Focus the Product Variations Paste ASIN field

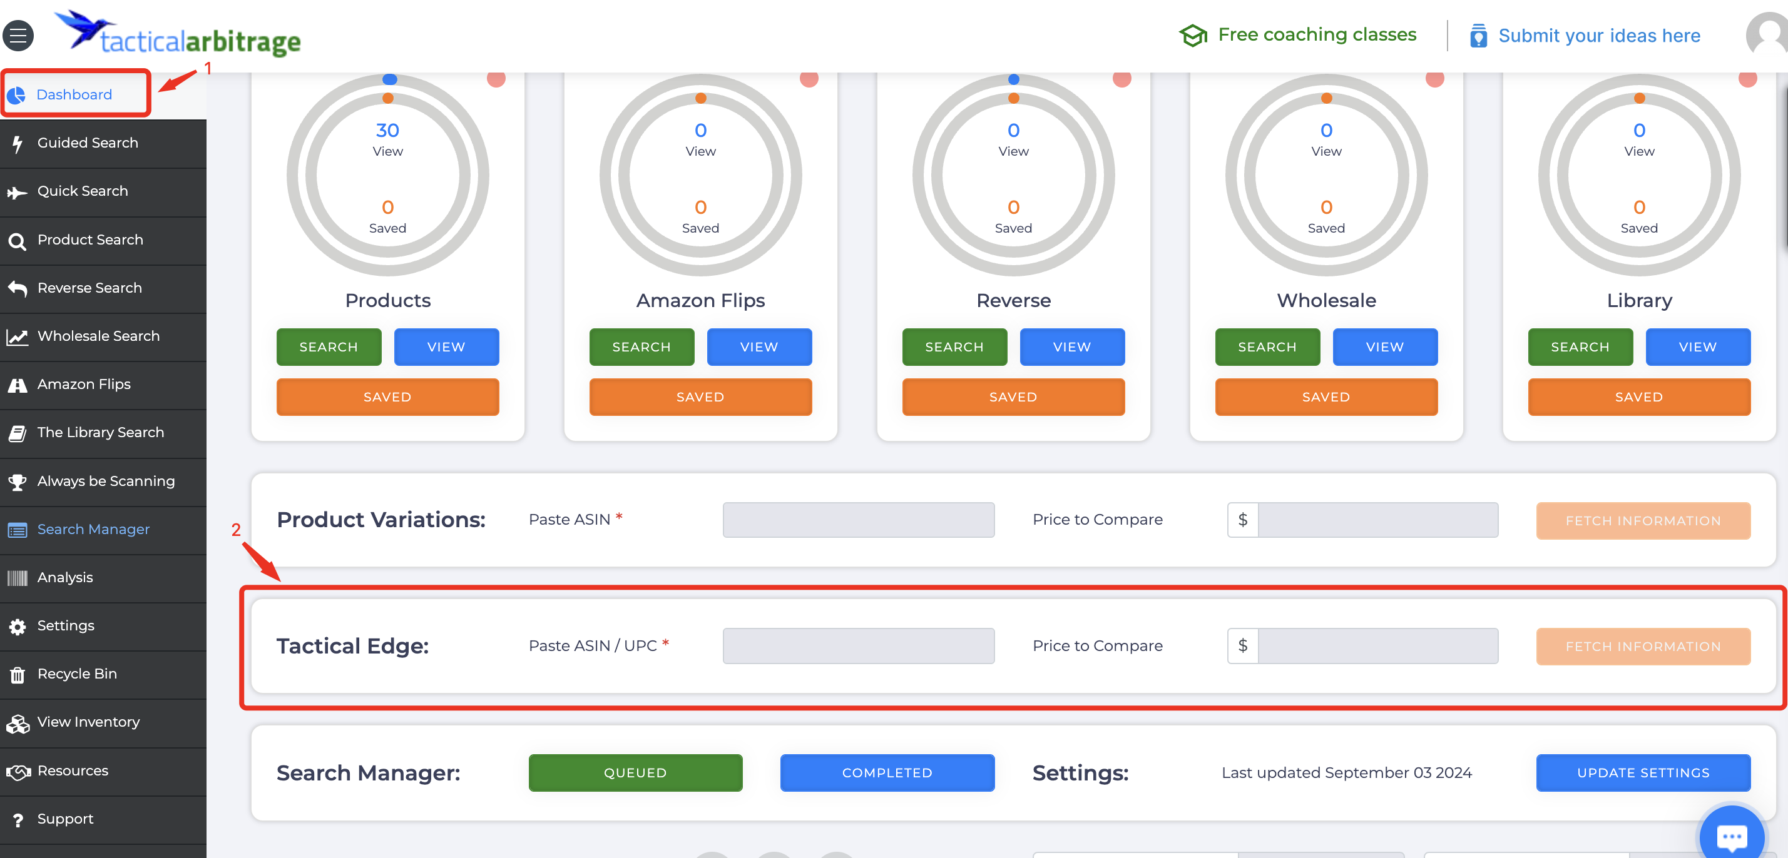coord(859,520)
